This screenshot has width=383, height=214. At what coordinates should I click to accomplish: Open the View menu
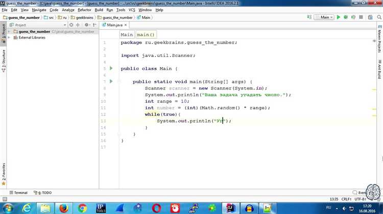pyautogui.click(x=25, y=10)
